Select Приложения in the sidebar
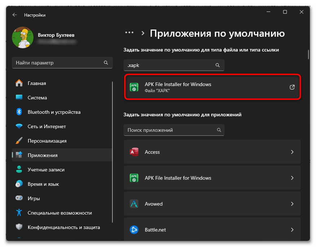316x247 pixels. tap(62, 155)
